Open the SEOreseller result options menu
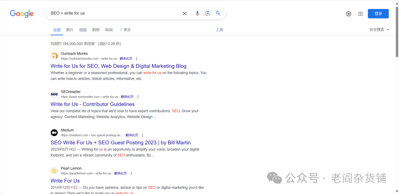 click(x=138, y=97)
